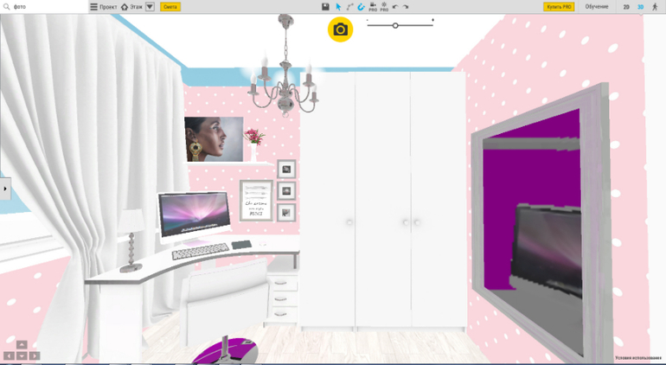666x365 pixels.
Task: Click the PRO render settings icon
Action: coord(384,7)
